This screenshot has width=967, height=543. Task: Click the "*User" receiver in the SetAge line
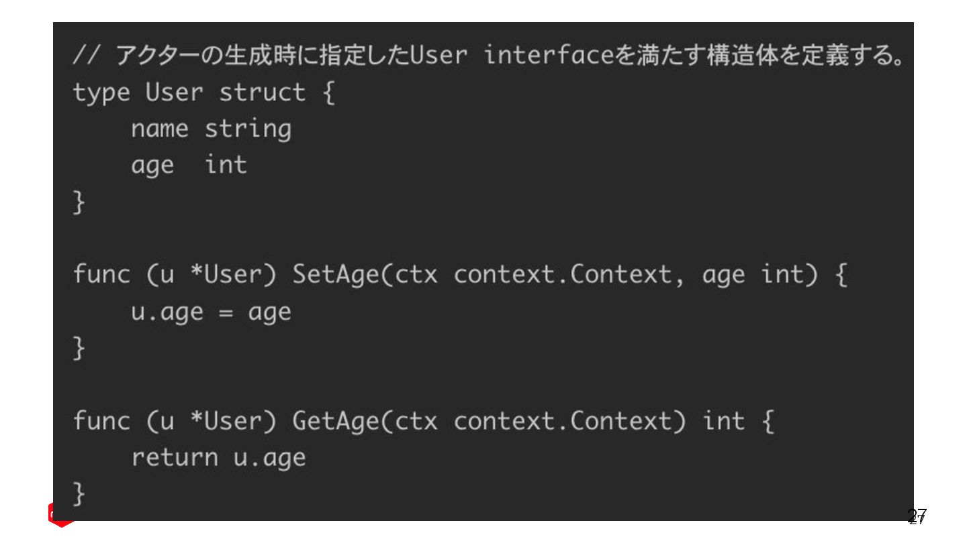[x=226, y=275]
